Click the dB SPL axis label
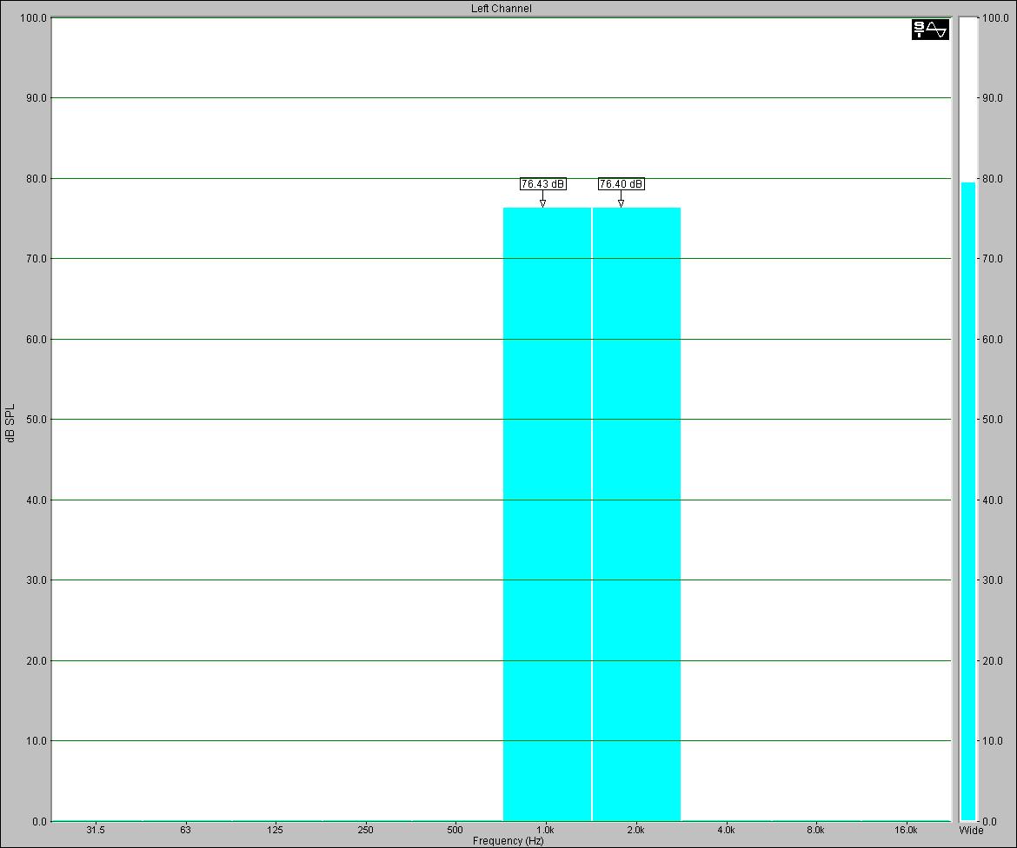Viewport: 1017px width, 848px height. tap(10, 423)
